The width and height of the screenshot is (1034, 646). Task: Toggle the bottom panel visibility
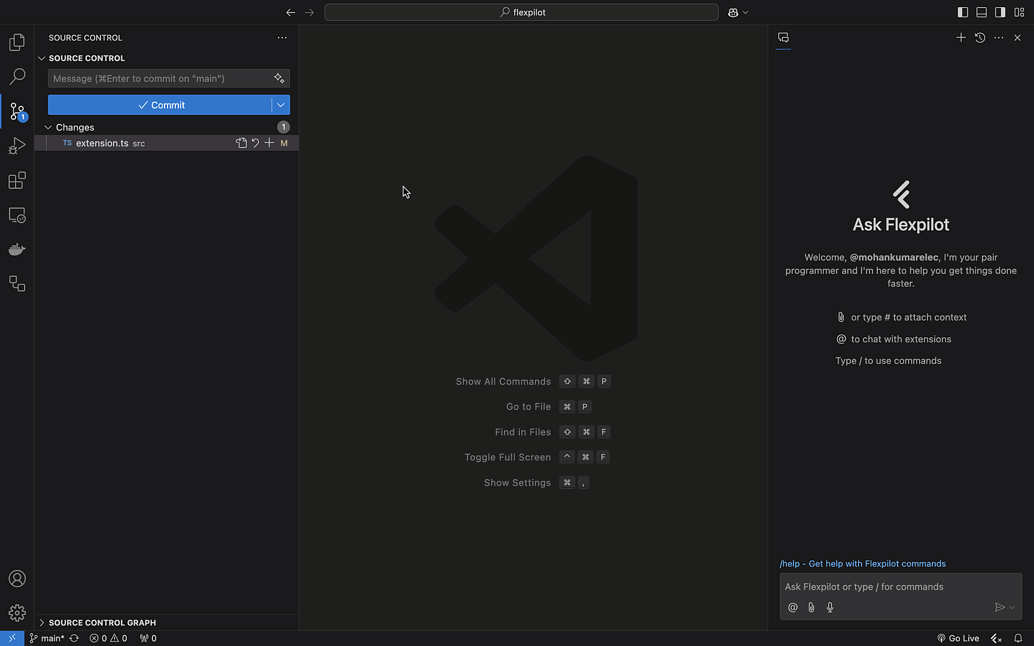[981, 12]
